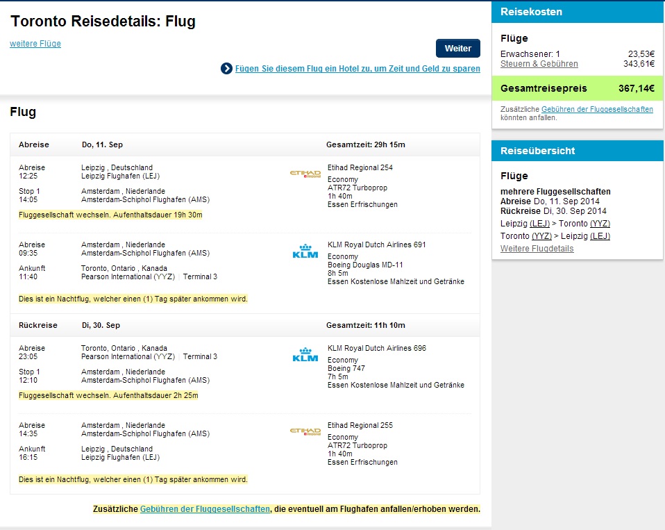Click the Etihad Regional logo for flight 255
665x530 pixels.
pyautogui.click(x=305, y=431)
